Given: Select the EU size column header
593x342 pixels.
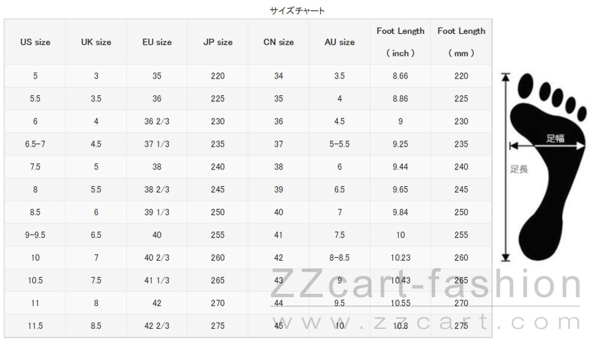Looking at the screenshot, I should click(x=157, y=42).
